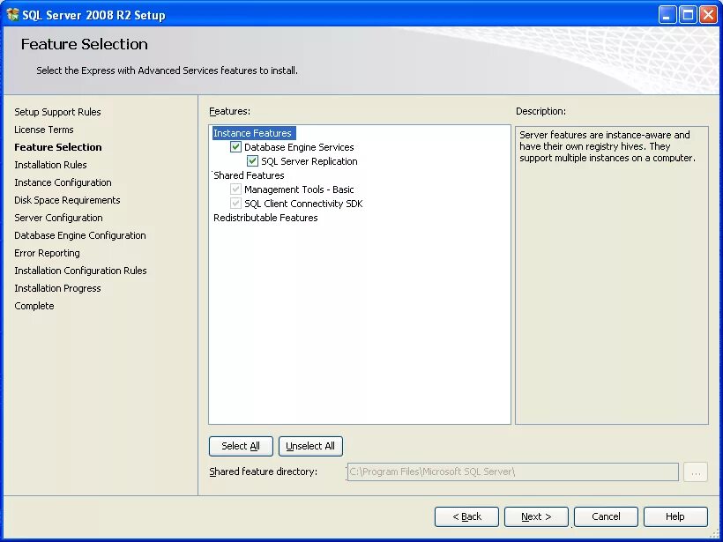723x542 pixels.
Task: Select the Redistributable Features tree node
Action: 265,218
